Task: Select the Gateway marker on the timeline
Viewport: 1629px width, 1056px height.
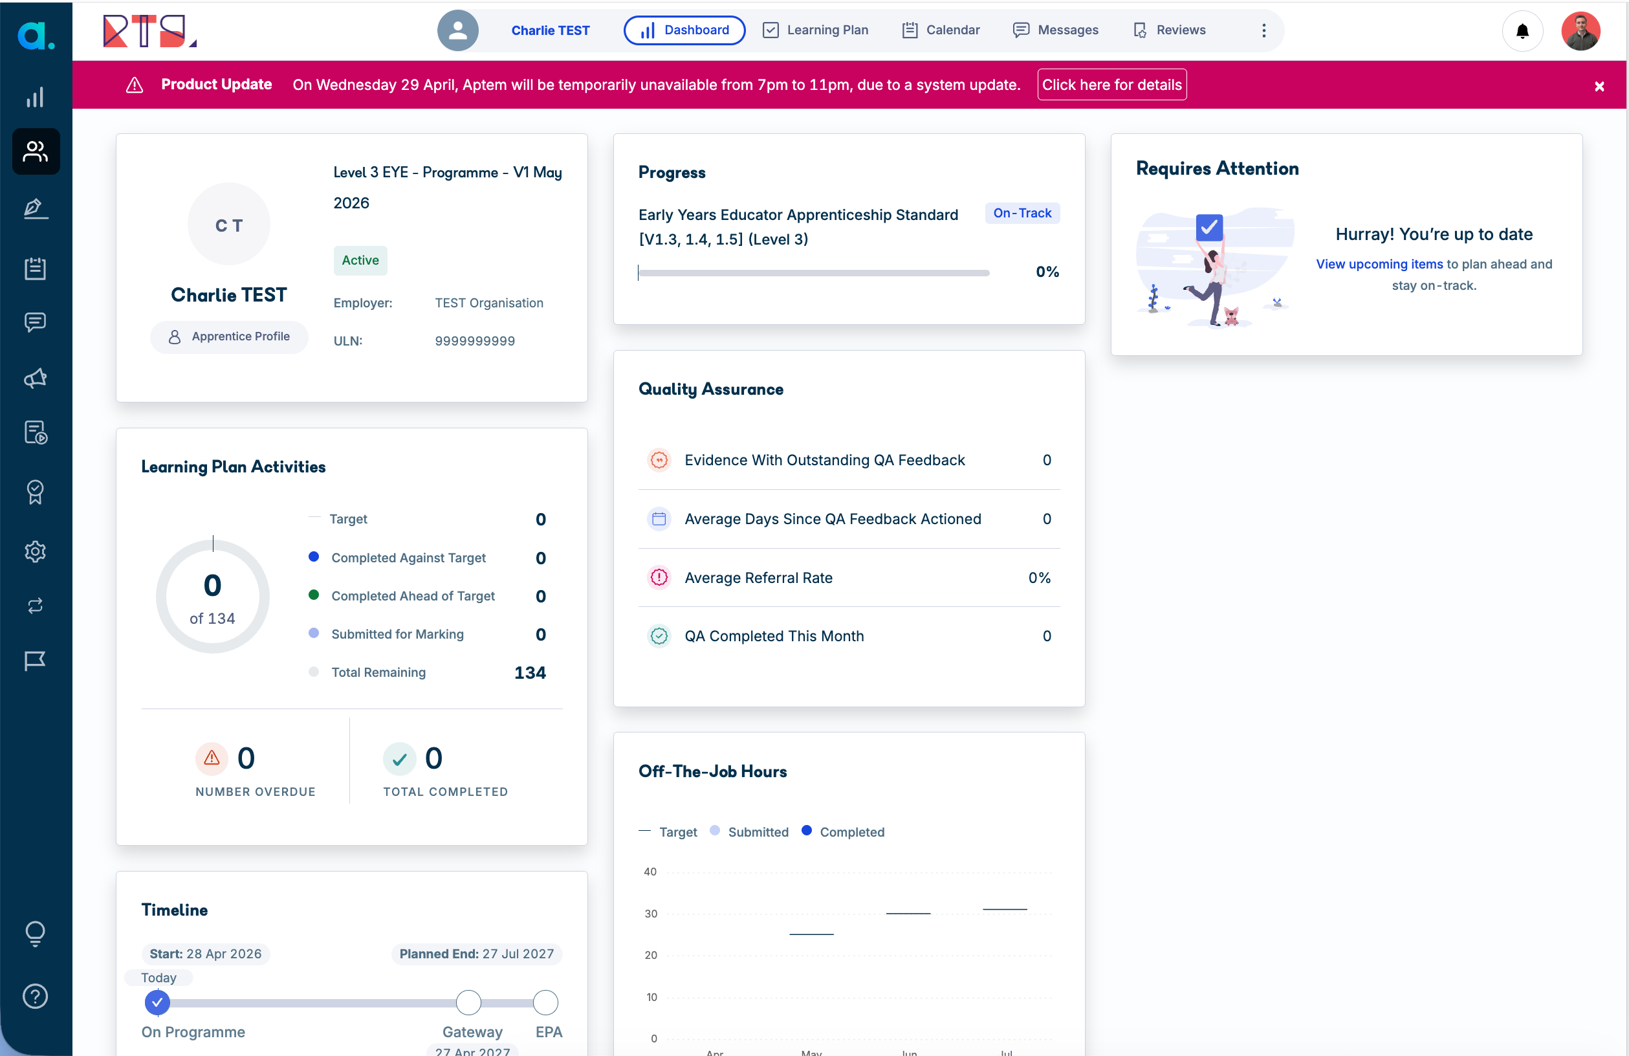Action: [x=468, y=1003]
